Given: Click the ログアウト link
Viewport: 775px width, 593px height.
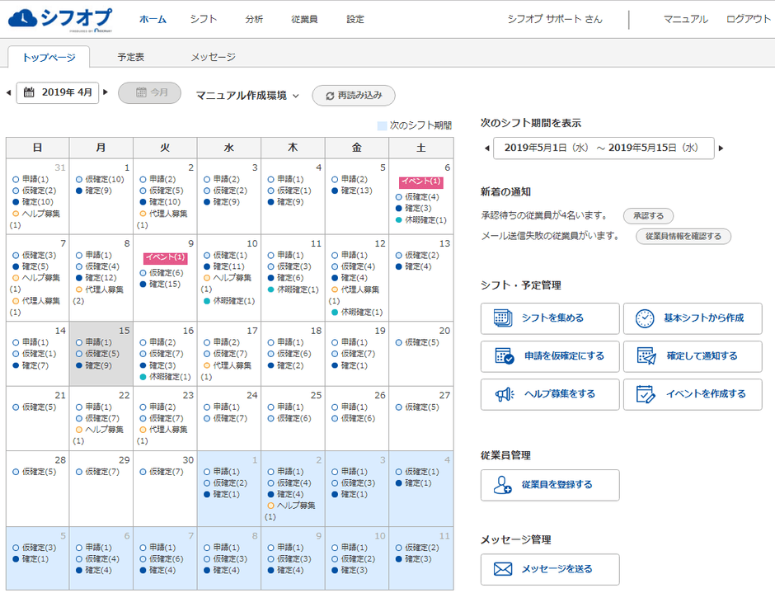Looking at the screenshot, I should point(748,19).
